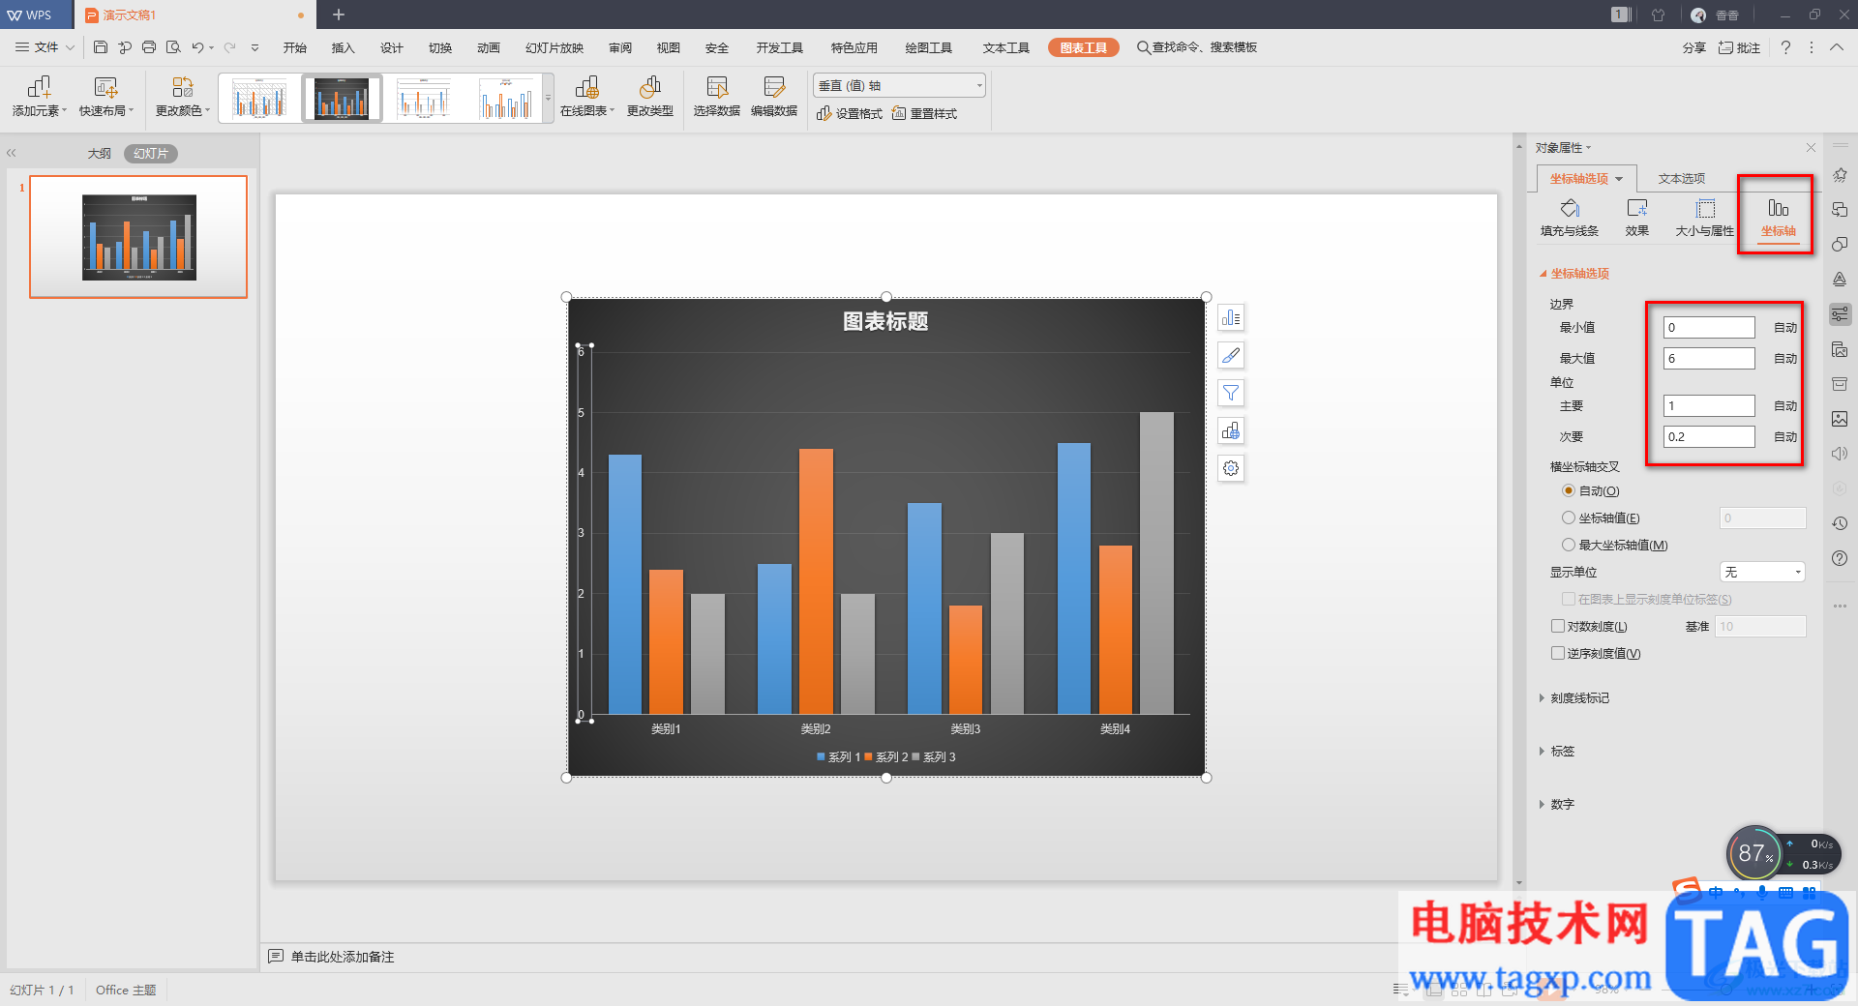1858x1006 pixels.
Task: Switch to Text Options (文本选项) tab
Action: [1681, 179]
